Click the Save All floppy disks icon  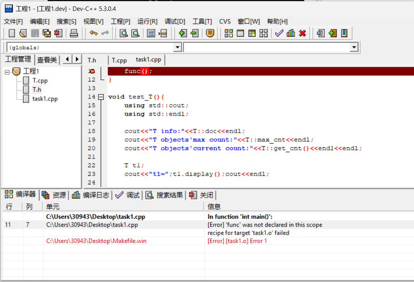click(46, 33)
